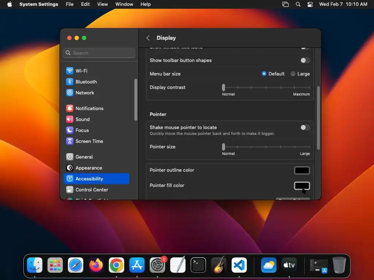Viewport: 374px width, 280px height.
Task: Open App Store from the Dock
Action: click(x=137, y=265)
